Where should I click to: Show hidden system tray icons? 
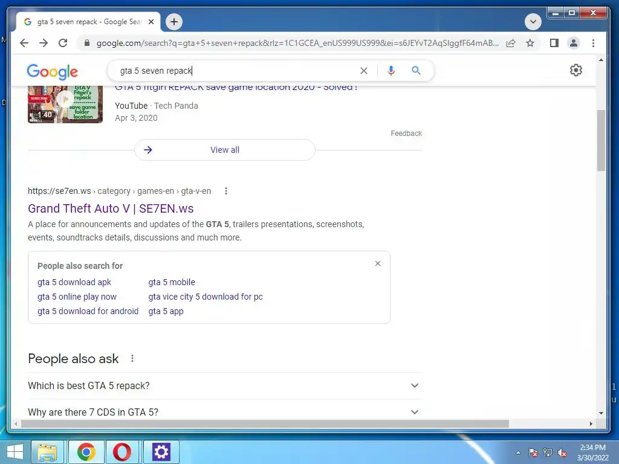[x=518, y=453]
